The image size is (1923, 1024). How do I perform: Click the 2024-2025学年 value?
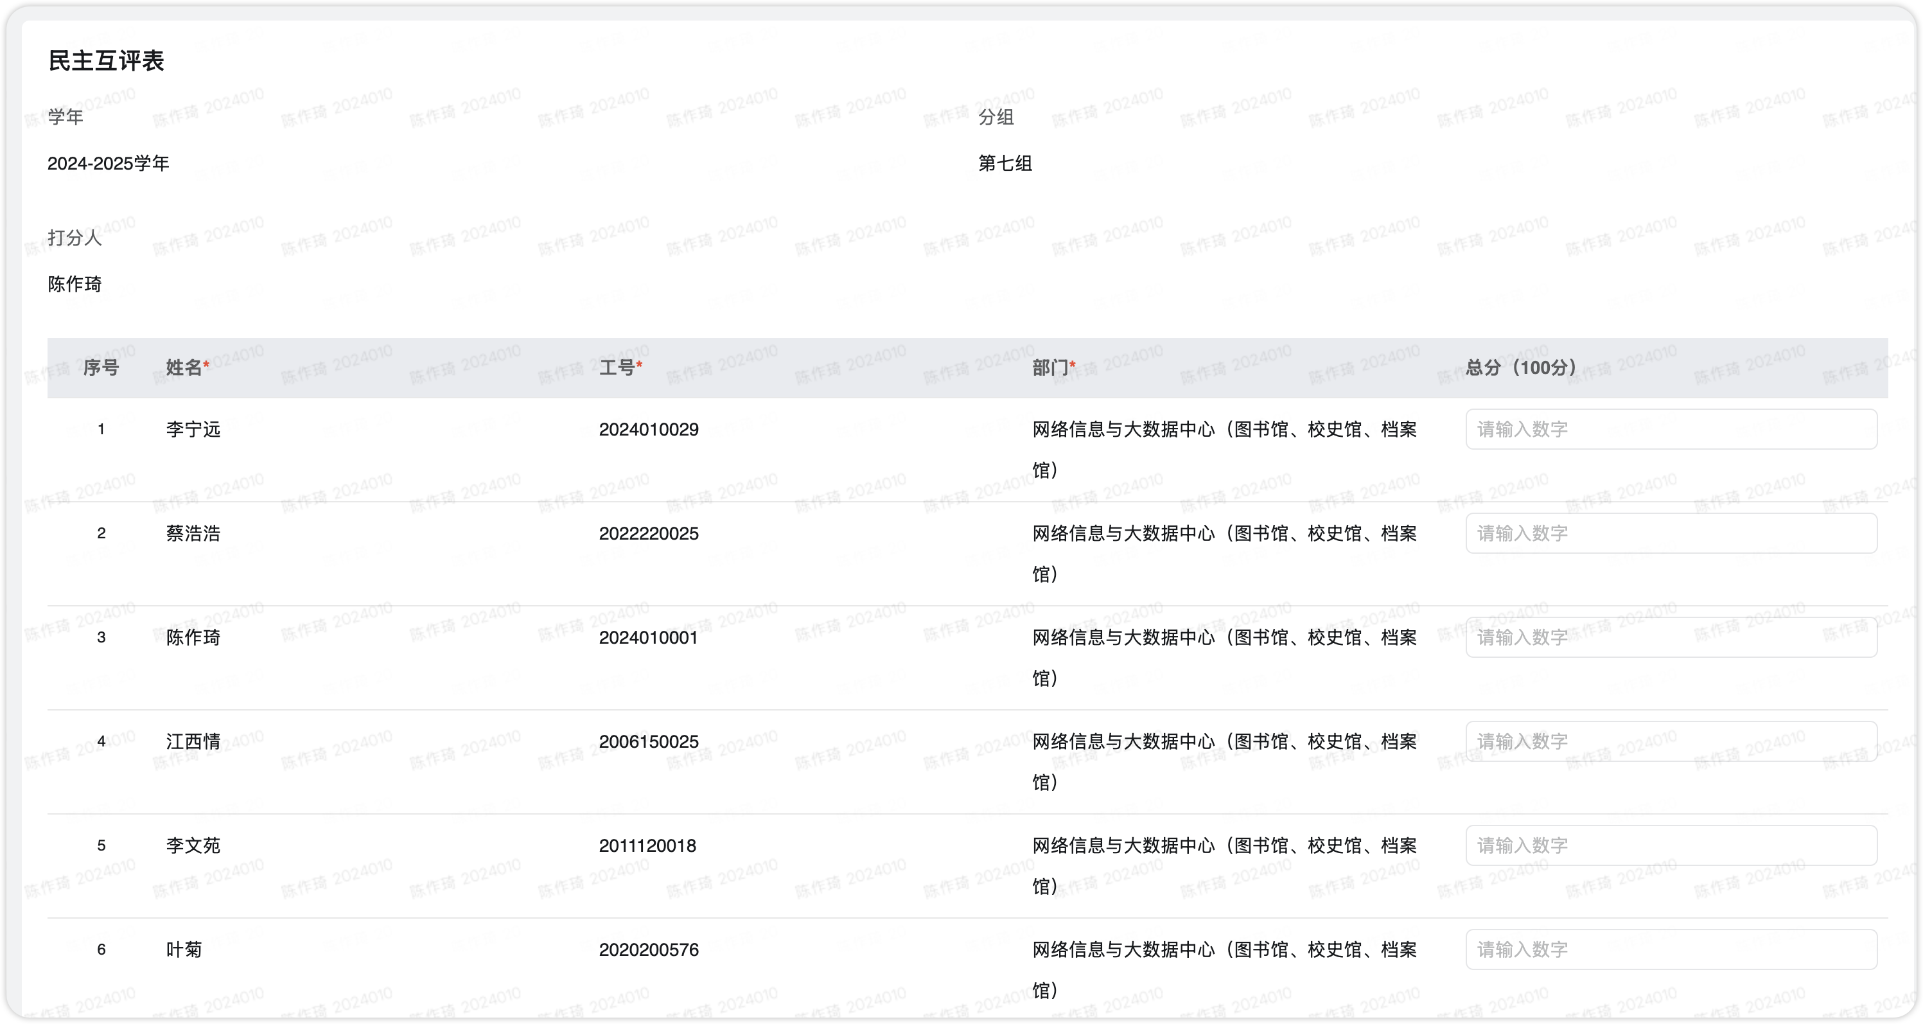click(109, 164)
